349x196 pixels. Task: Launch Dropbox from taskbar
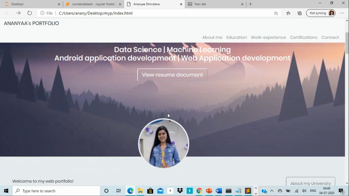[x=180, y=191]
